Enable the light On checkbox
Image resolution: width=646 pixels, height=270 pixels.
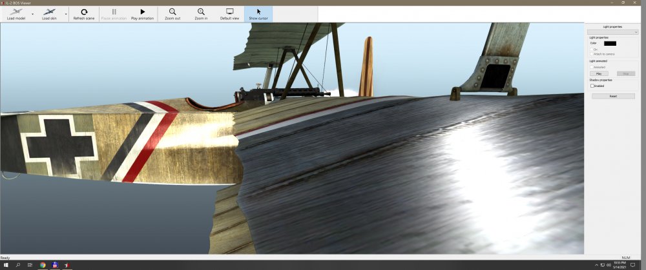(x=591, y=50)
